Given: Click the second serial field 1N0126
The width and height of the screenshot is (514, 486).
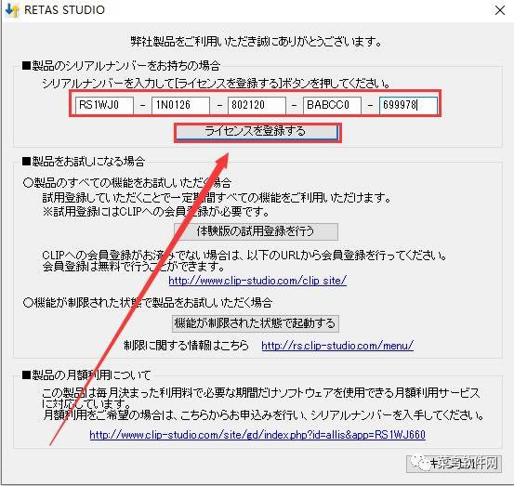Looking at the screenshot, I should [180, 105].
